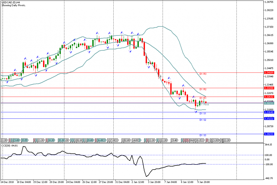Click the D1 S3 support label

click(203, 135)
